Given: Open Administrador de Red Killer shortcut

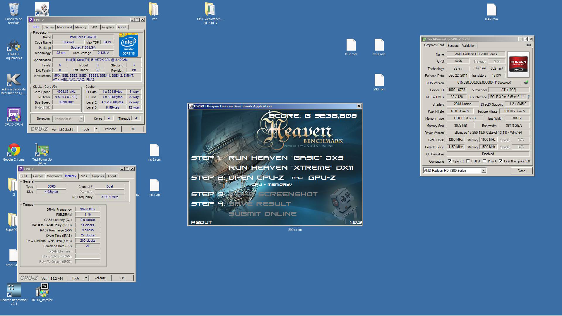Looking at the screenshot, I should [14, 84].
